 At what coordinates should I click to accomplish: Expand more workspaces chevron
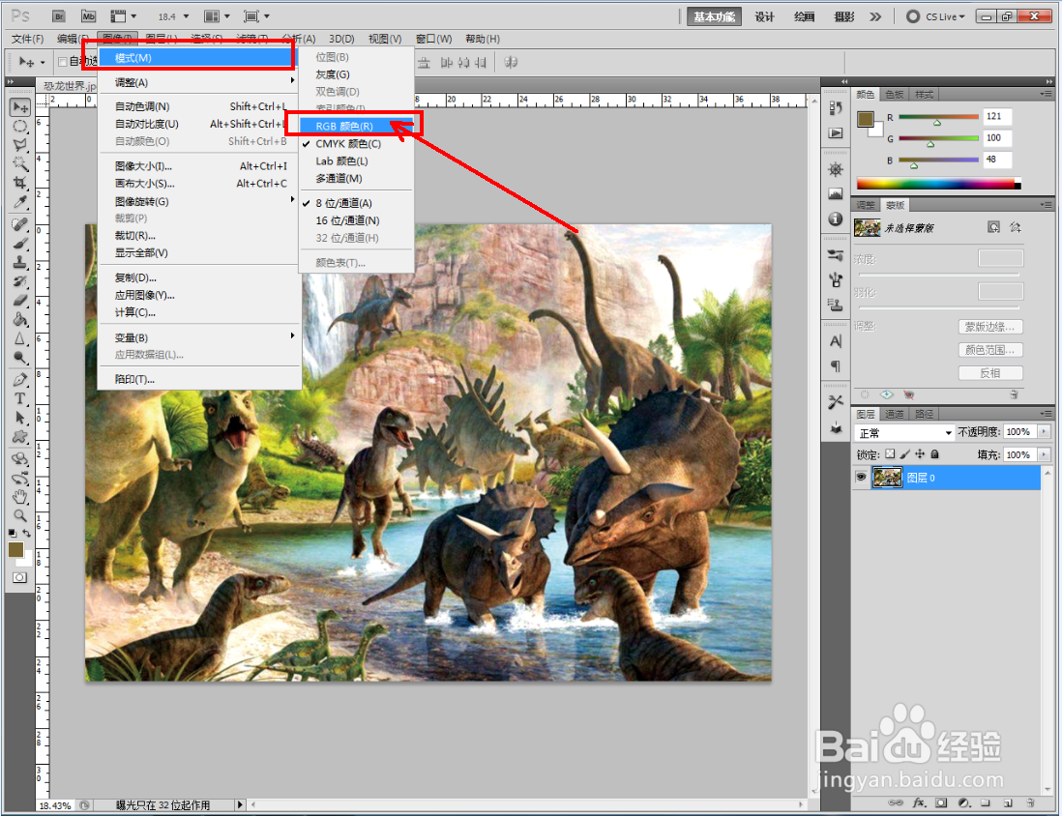click(x=875, y=17)
